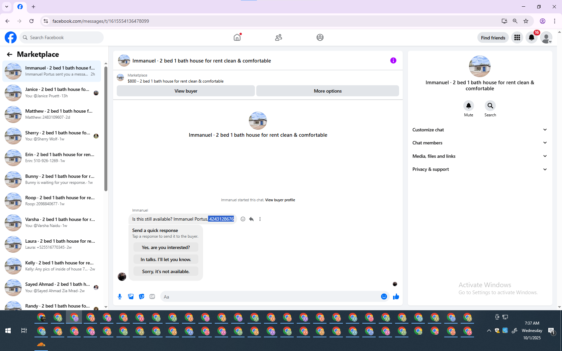The image size is (562, 351).
Task: Open the Windows Start menu
Action: [x=8, y=331]
